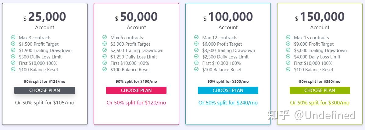Click the checkmark beside $4,000 Daily Loss Limit
Viewport: 365px width, 130px height.
click(x=288, y=56)
